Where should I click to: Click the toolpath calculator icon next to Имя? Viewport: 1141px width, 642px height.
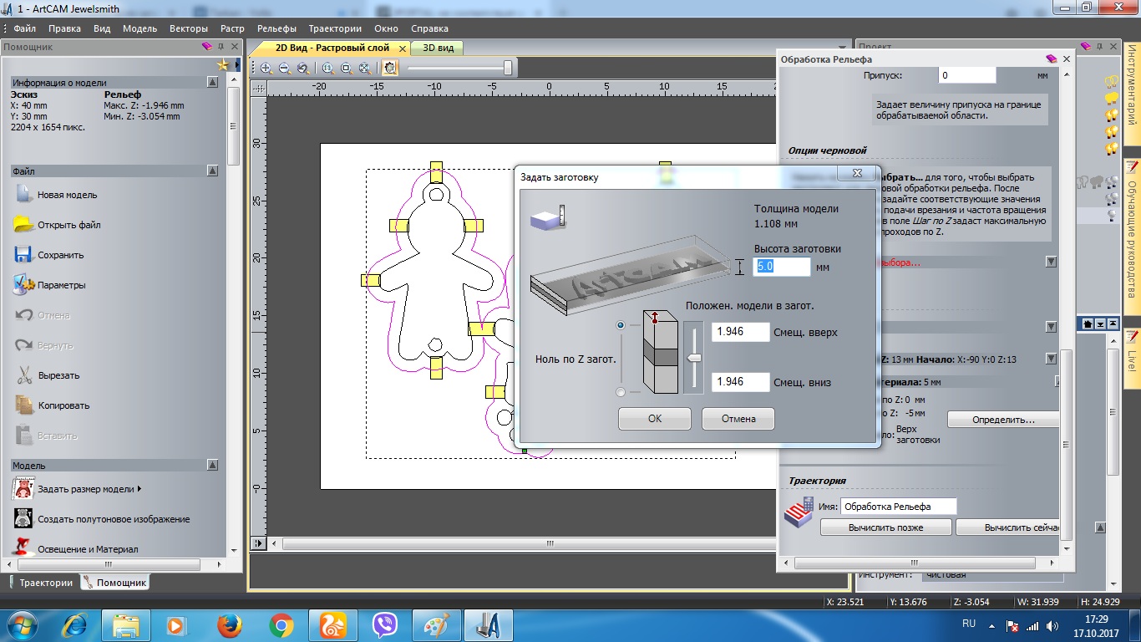[x=799, y=512]
